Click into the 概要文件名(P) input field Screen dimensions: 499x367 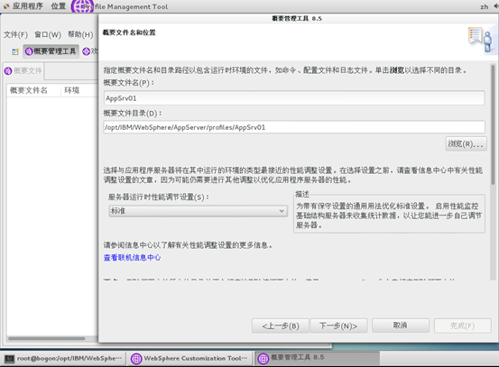coord(294,98)
